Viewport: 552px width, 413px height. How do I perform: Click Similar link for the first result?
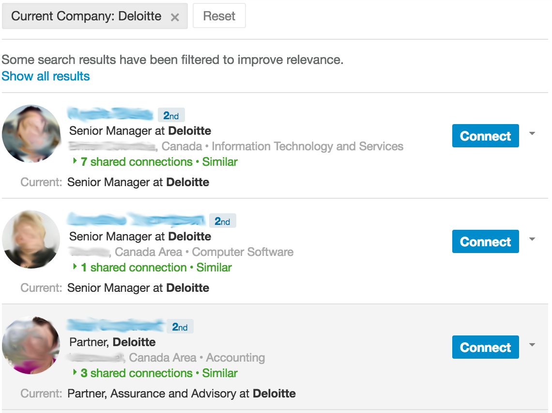[x=220, y=162]
